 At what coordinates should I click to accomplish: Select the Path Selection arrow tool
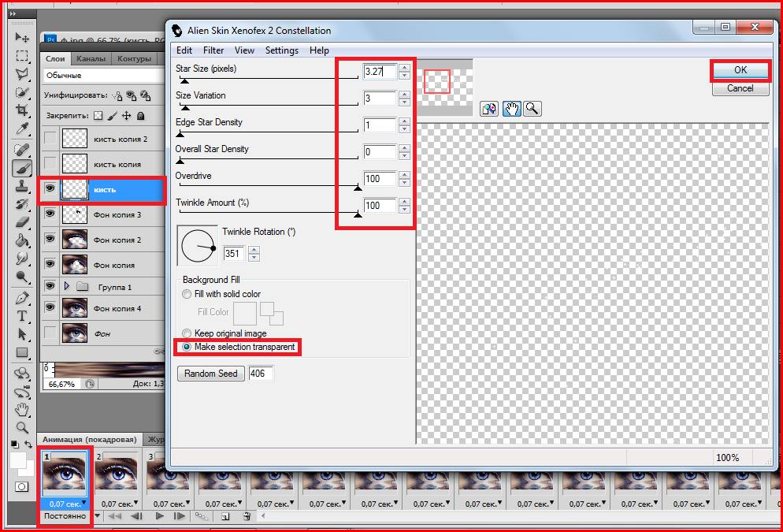pos(22,333)
